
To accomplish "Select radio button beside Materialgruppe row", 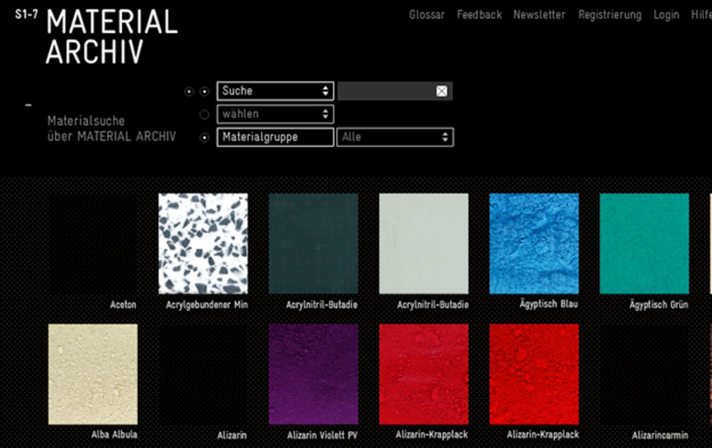I will click(204, 138).
